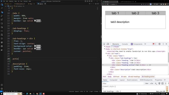
Task: Click the red error count badge in DevTools
Action: [x=154, y=44]
